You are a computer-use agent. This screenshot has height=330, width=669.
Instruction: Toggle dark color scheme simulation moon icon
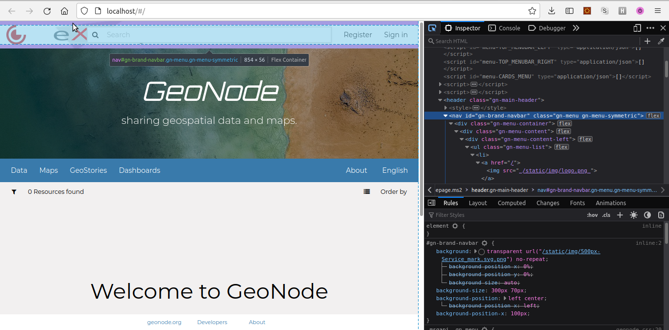pos(647,215)
